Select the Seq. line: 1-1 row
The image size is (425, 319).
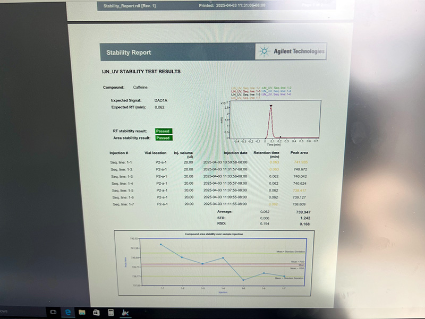[x=122, y=162]
